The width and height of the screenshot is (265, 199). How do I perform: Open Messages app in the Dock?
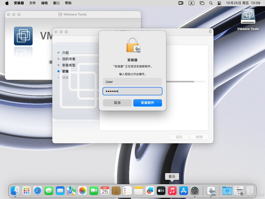(x=49, y=190)
